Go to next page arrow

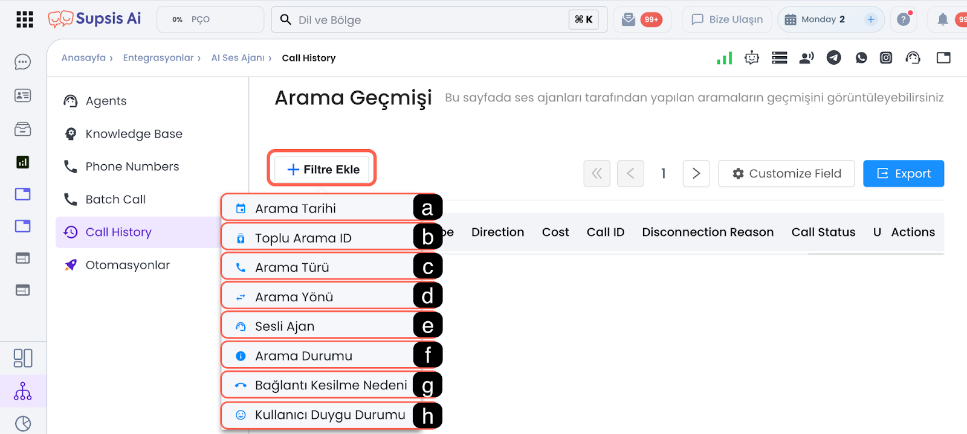696,173
